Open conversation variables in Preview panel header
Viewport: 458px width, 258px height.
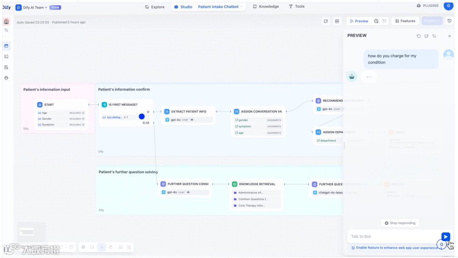pyautogui.click(x=427, y=36)
